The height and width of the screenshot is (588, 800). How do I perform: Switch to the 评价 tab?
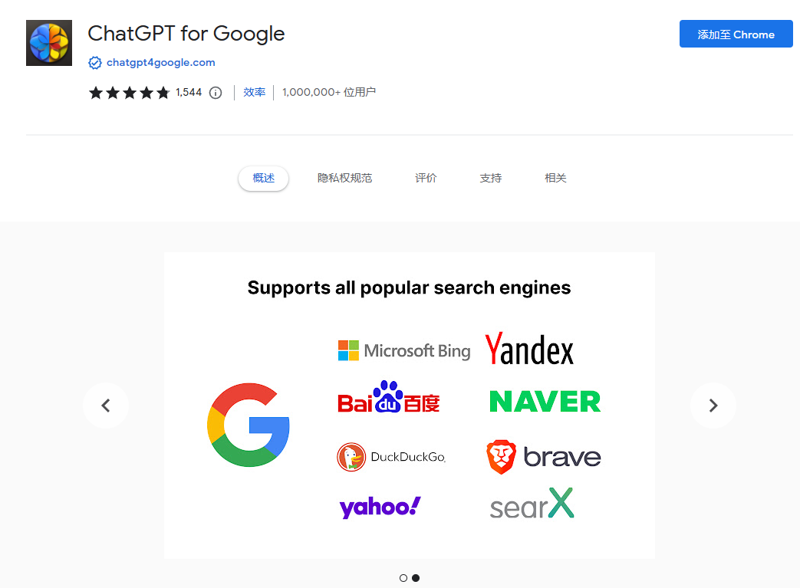click(x=426, y=177)
